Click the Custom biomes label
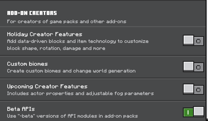Screen dimensions: 208x121 [x=27, y=64]
